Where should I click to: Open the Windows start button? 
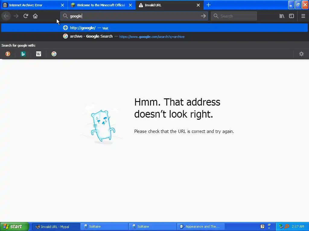[x=14, y=226]
